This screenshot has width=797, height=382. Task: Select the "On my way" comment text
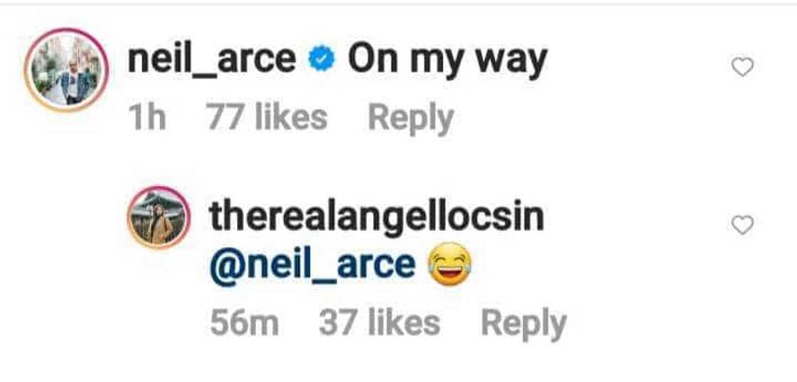[447, 60]
